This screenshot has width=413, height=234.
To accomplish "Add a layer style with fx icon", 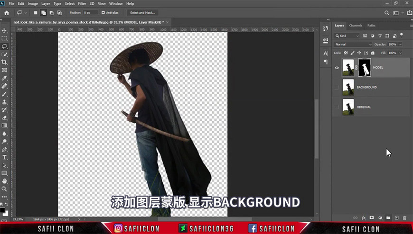I will click(x=364, y=218).
